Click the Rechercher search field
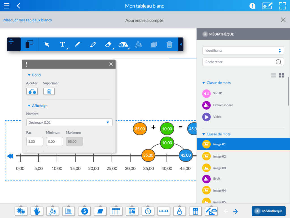Screen dimensions: 290x218 pyautogui.click(x=239, y=62)
